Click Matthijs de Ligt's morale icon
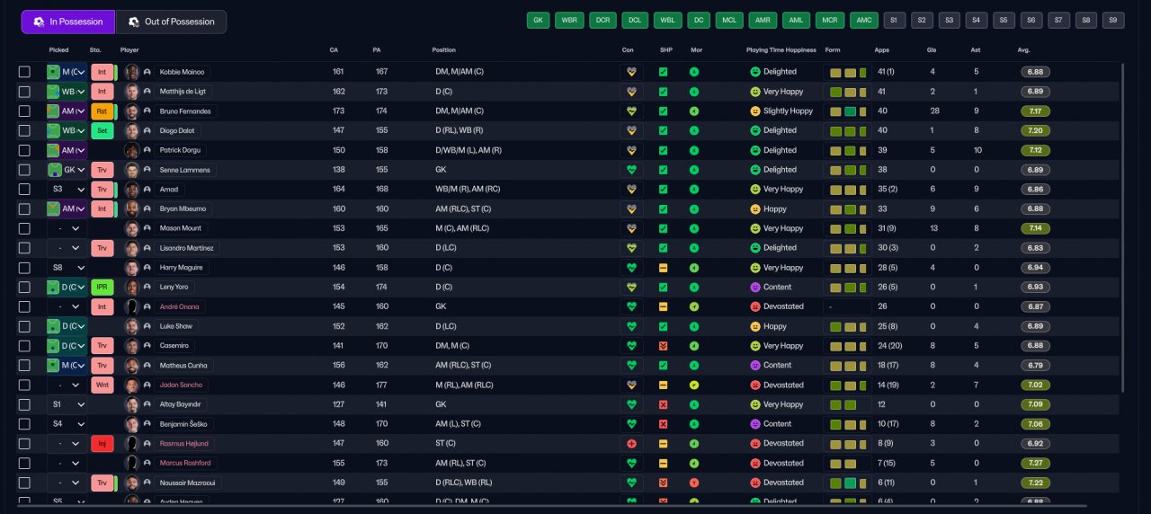Screen dimensions: 1151x514 [x=694, y=92]
